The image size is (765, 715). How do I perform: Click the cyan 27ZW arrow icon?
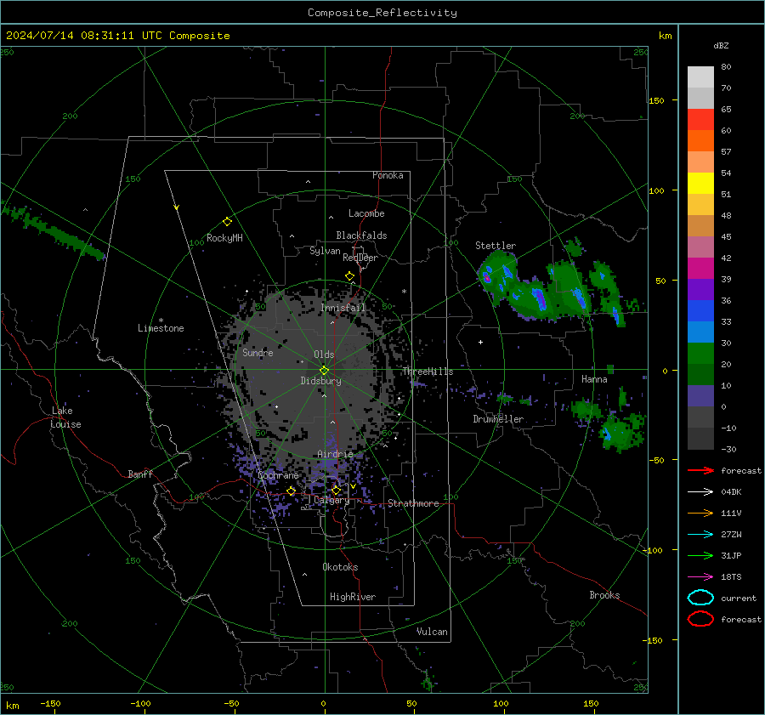click(700, 535)
